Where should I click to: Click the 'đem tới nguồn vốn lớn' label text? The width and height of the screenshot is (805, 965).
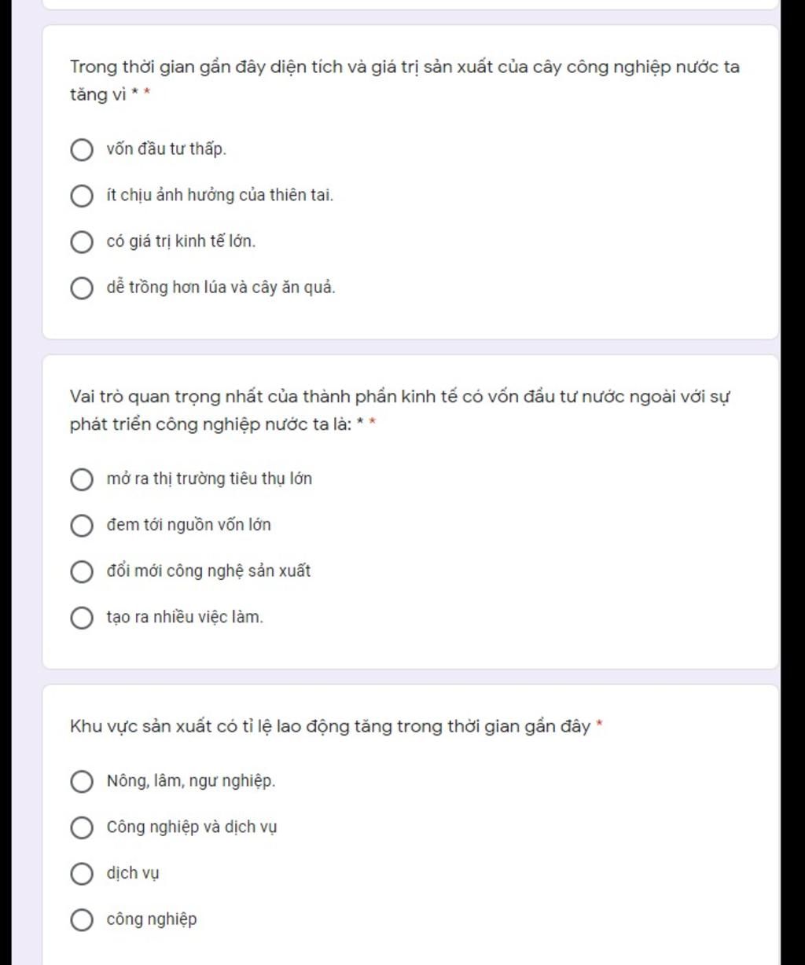pyautogui.click(x=189, y=525)
